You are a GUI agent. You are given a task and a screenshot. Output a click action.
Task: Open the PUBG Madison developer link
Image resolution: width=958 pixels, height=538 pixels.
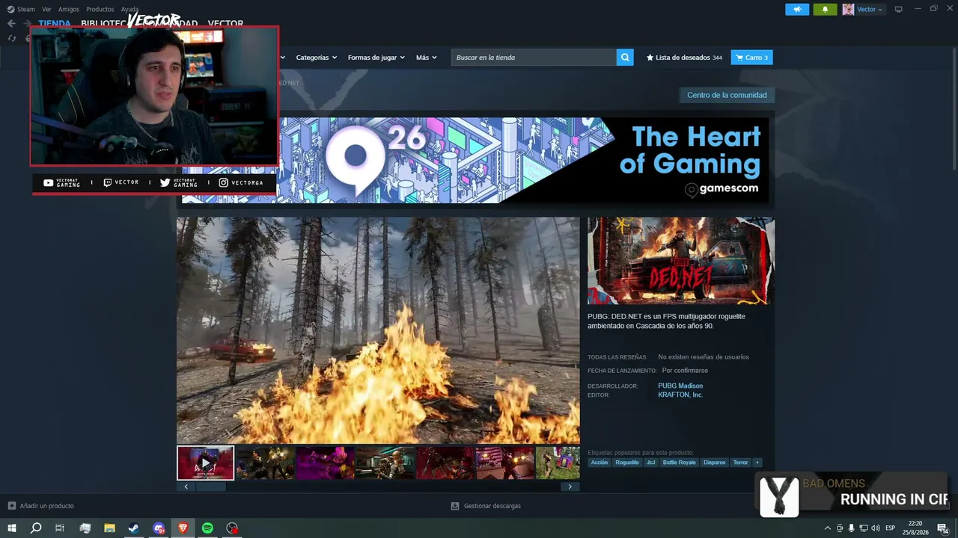click(x=680, y=386)
